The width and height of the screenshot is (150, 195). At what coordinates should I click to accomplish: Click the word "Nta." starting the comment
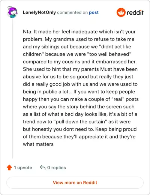point(28,31)
